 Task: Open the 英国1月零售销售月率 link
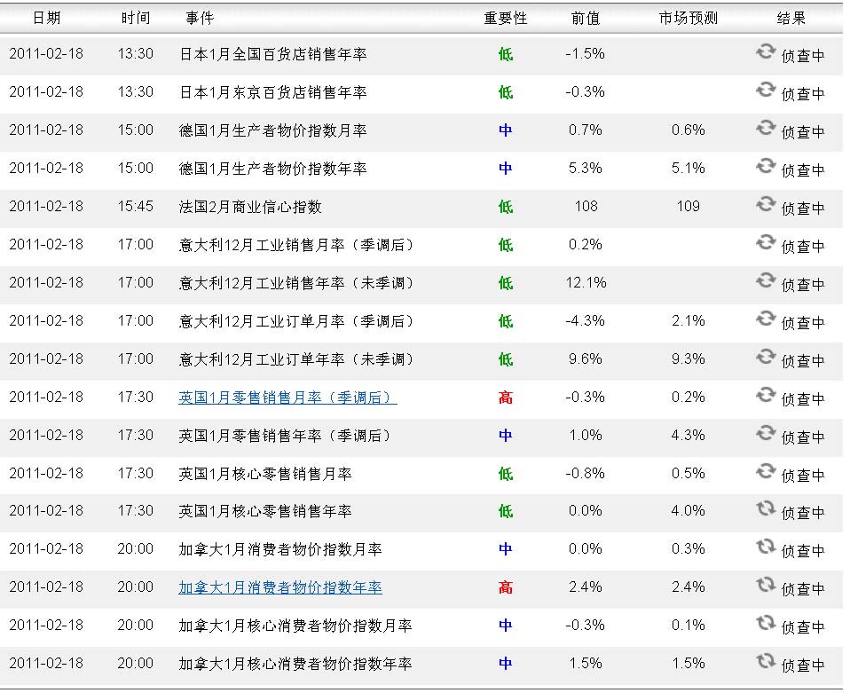[287, 398]
